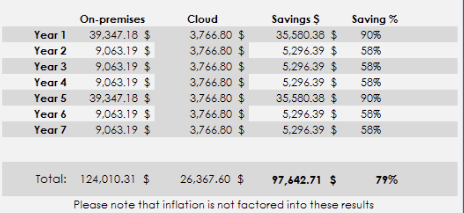The image size is (464, 213).
Task: Select the Year 5 row label
Action: 50,98
